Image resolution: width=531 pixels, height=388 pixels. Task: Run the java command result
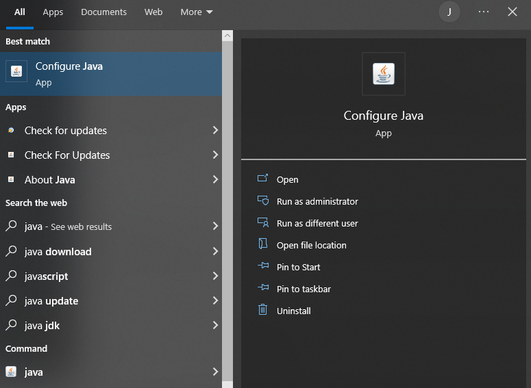[111, 372]
